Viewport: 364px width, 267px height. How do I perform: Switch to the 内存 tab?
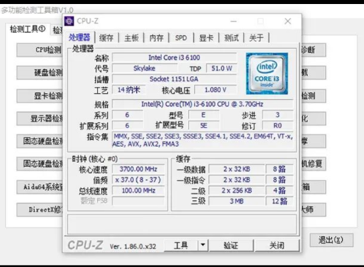(x=156, y=37)
